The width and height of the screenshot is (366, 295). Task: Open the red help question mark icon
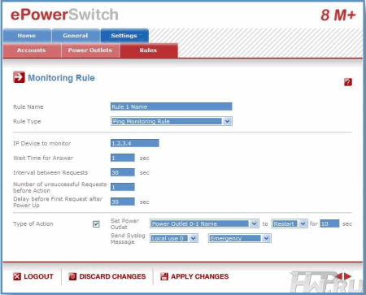348,82
